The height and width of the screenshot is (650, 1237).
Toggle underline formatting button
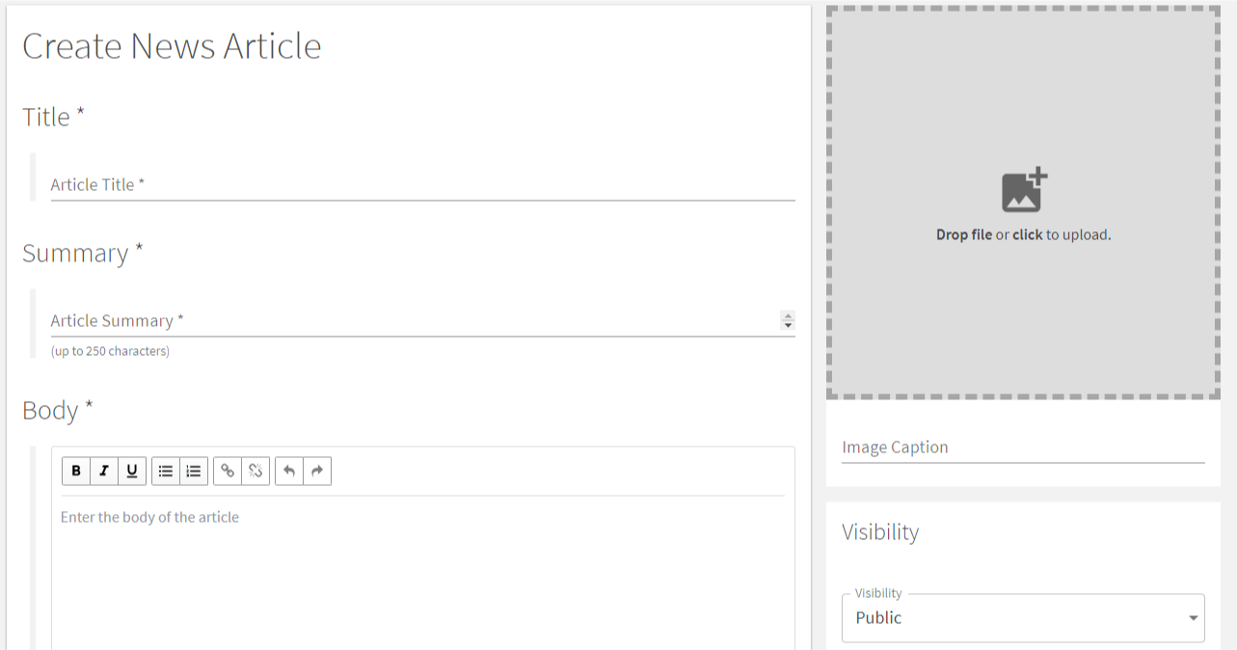[132, 471]
